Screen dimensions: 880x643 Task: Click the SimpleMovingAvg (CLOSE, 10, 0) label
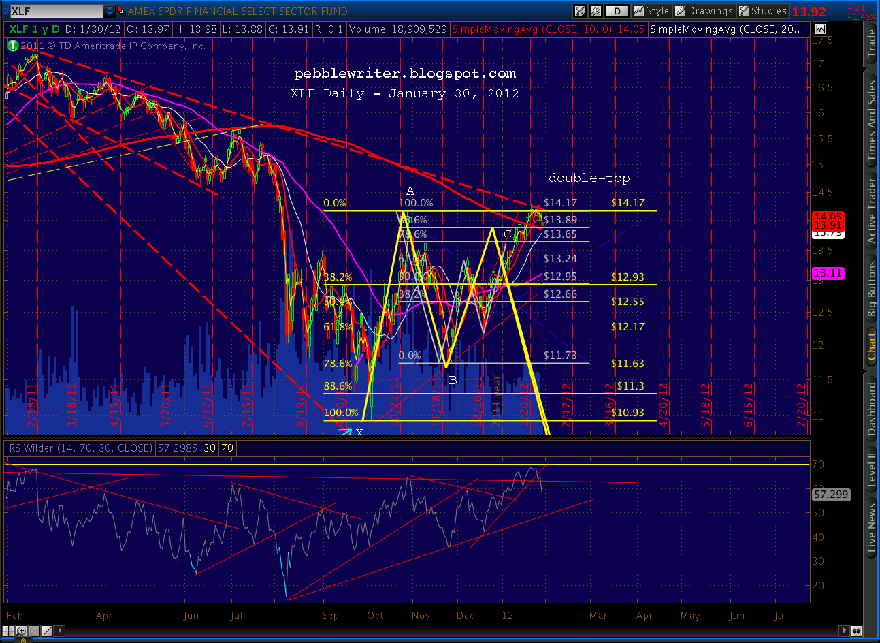532,29
